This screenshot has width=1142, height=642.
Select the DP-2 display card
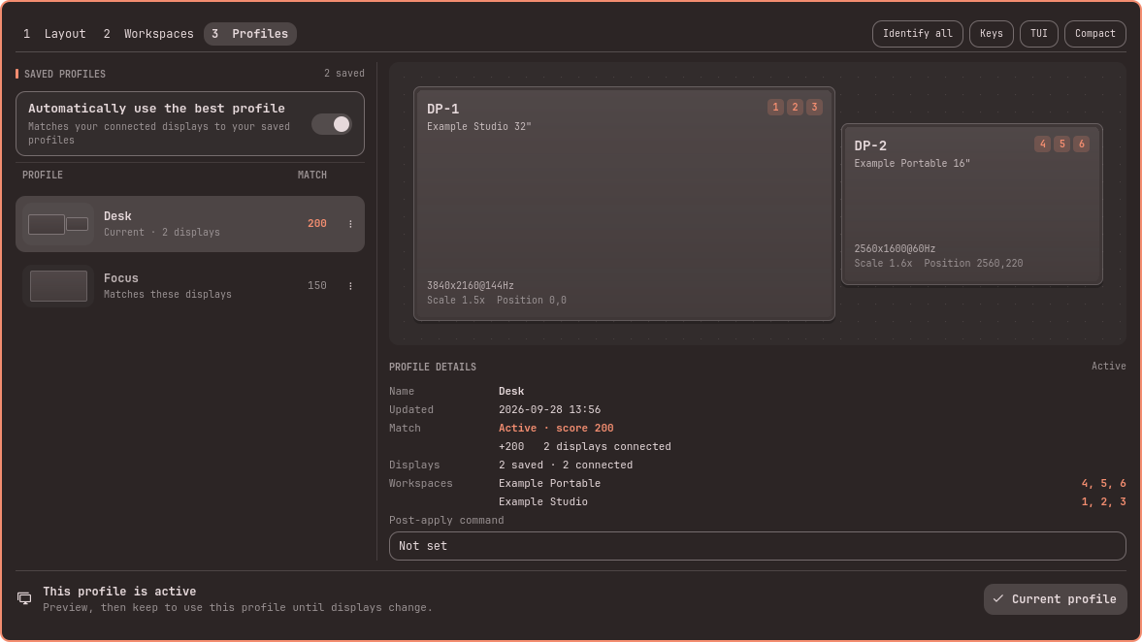click(971, 205)
